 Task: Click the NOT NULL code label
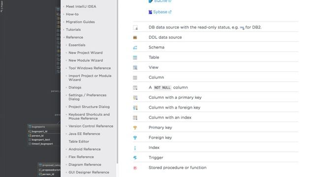coord(162,88)
